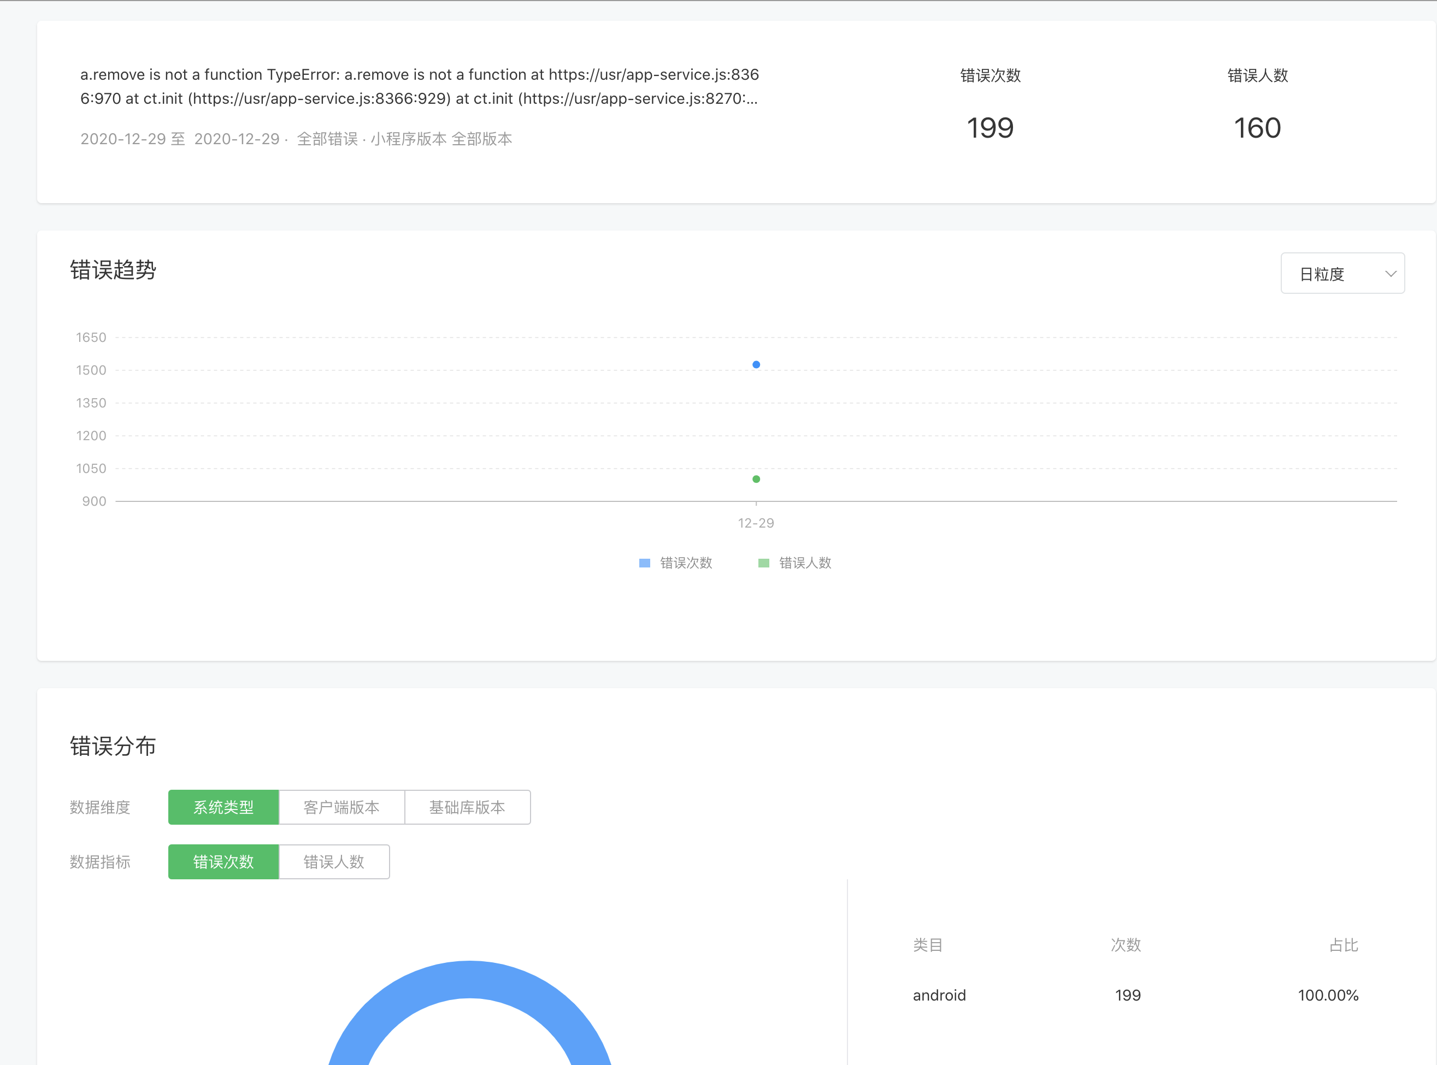Switch to the 基础库版本 dimension tab
The image size is (1437, 1065).
[x=467, y=807]
